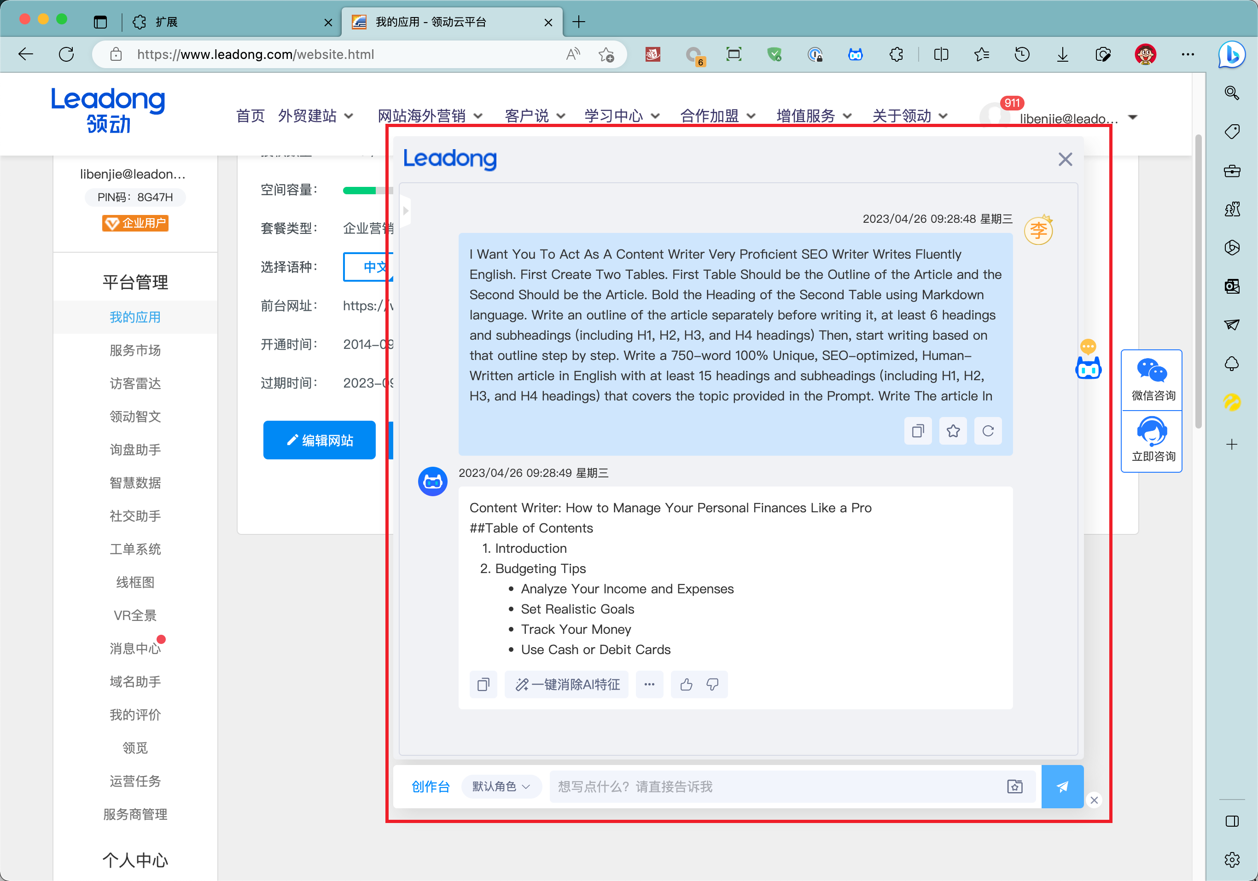
Task: Click thumbs down on AI response
Action: (x=712, y=684)
